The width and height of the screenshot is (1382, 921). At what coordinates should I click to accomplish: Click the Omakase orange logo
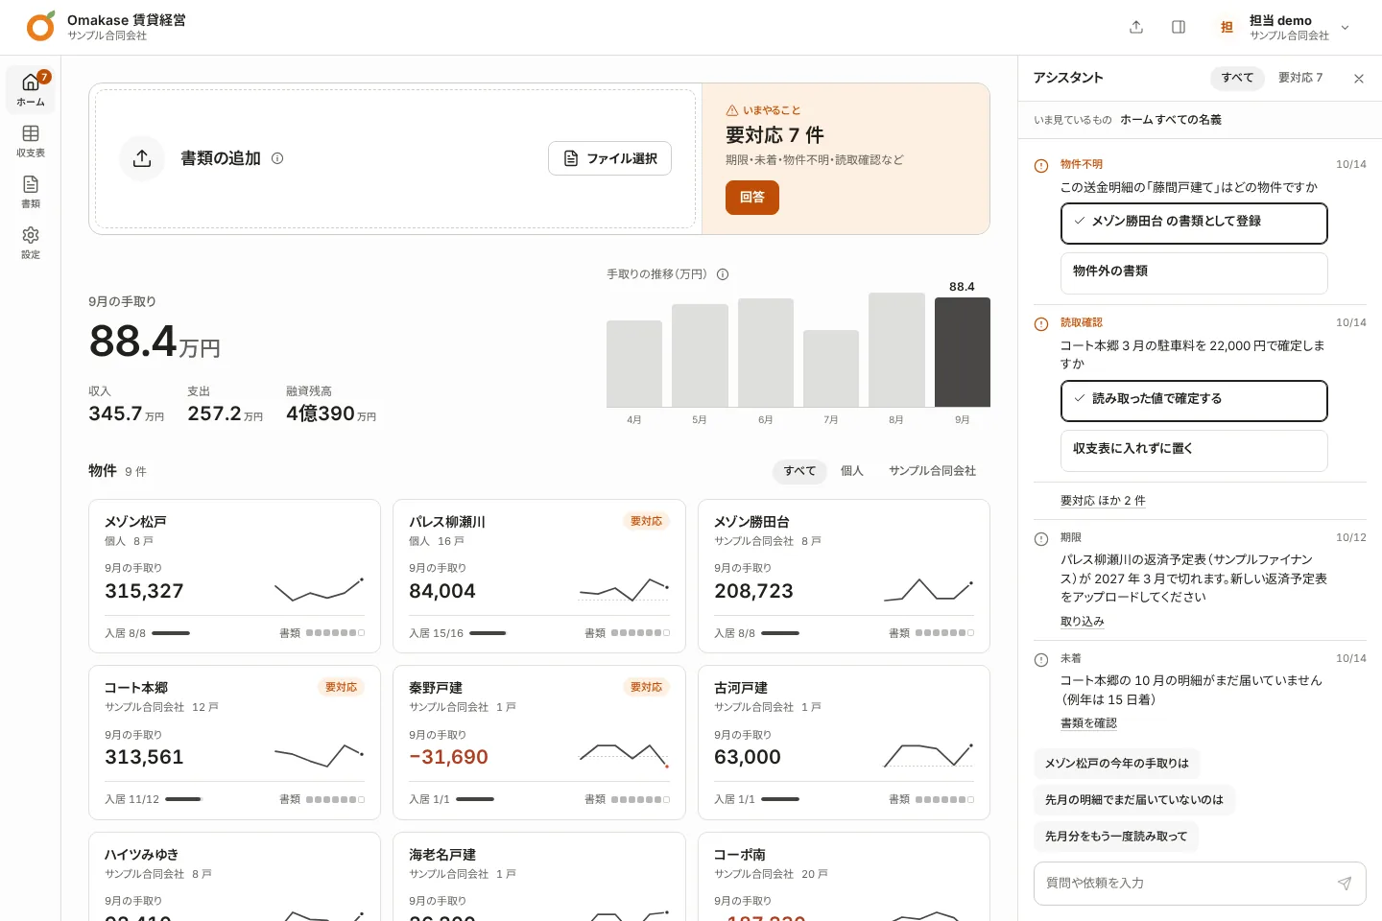click(x=40, y=27)
